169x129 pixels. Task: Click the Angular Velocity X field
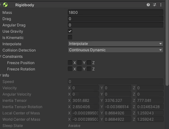[x=85, y=94]
